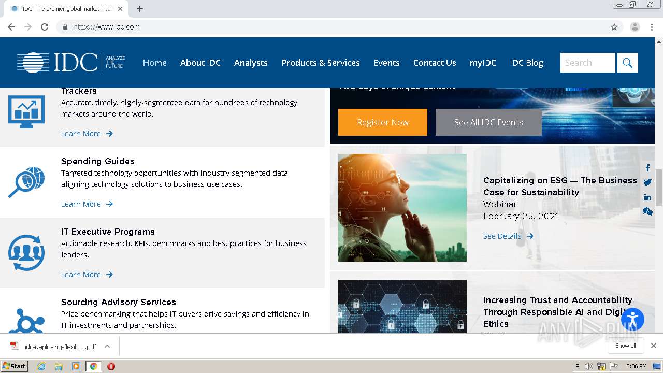Open Internet Explorer from taskbar
The height and width of the screenshot is (373, 663).
point(41,366)
